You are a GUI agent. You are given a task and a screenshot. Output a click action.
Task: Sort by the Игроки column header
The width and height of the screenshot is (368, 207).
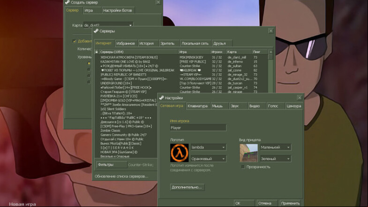[x=218, y=52]
